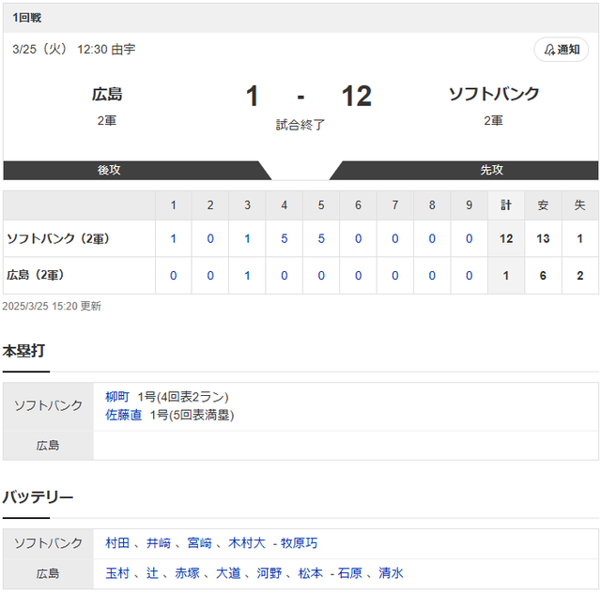Select SoftBank 7th inning score 0
This screenshot has width=601, height=593.
[x=394, y=238]
